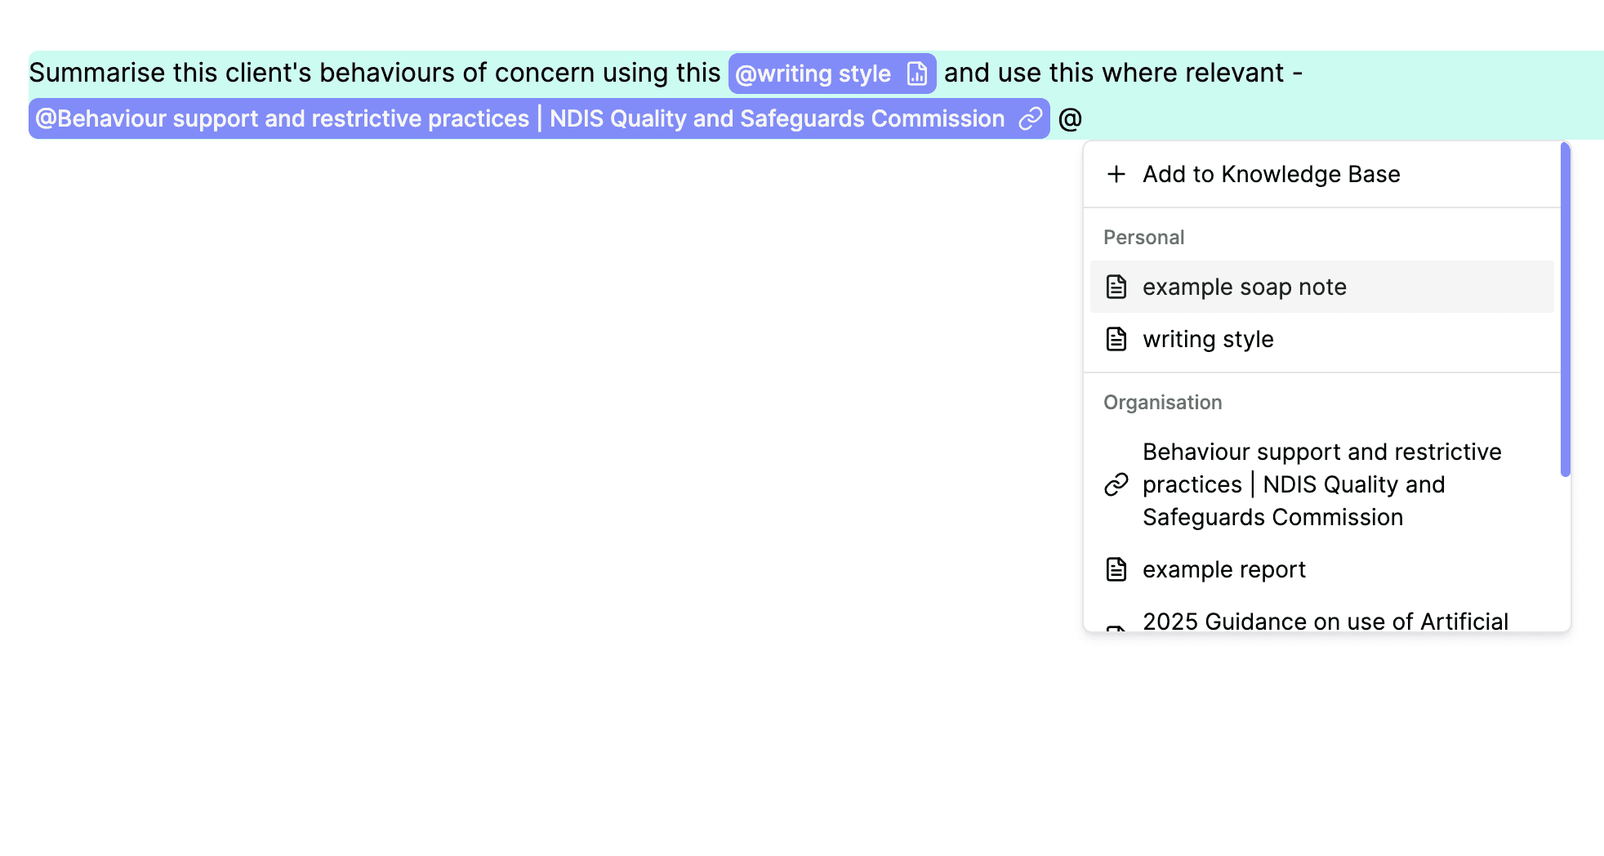Click the Organisation section header
1604x856 pixels.
[1162, 403]
